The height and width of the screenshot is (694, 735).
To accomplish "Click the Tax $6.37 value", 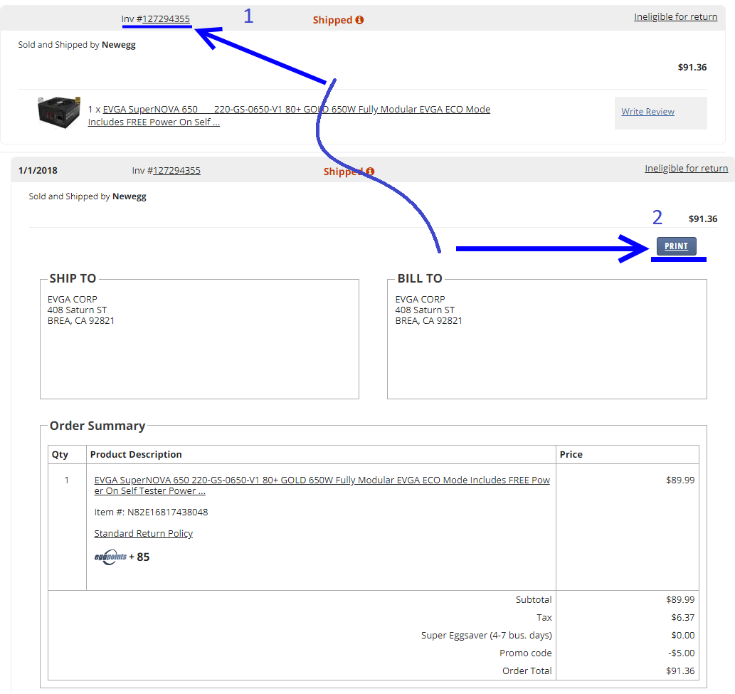I will (x=683, y=617).
